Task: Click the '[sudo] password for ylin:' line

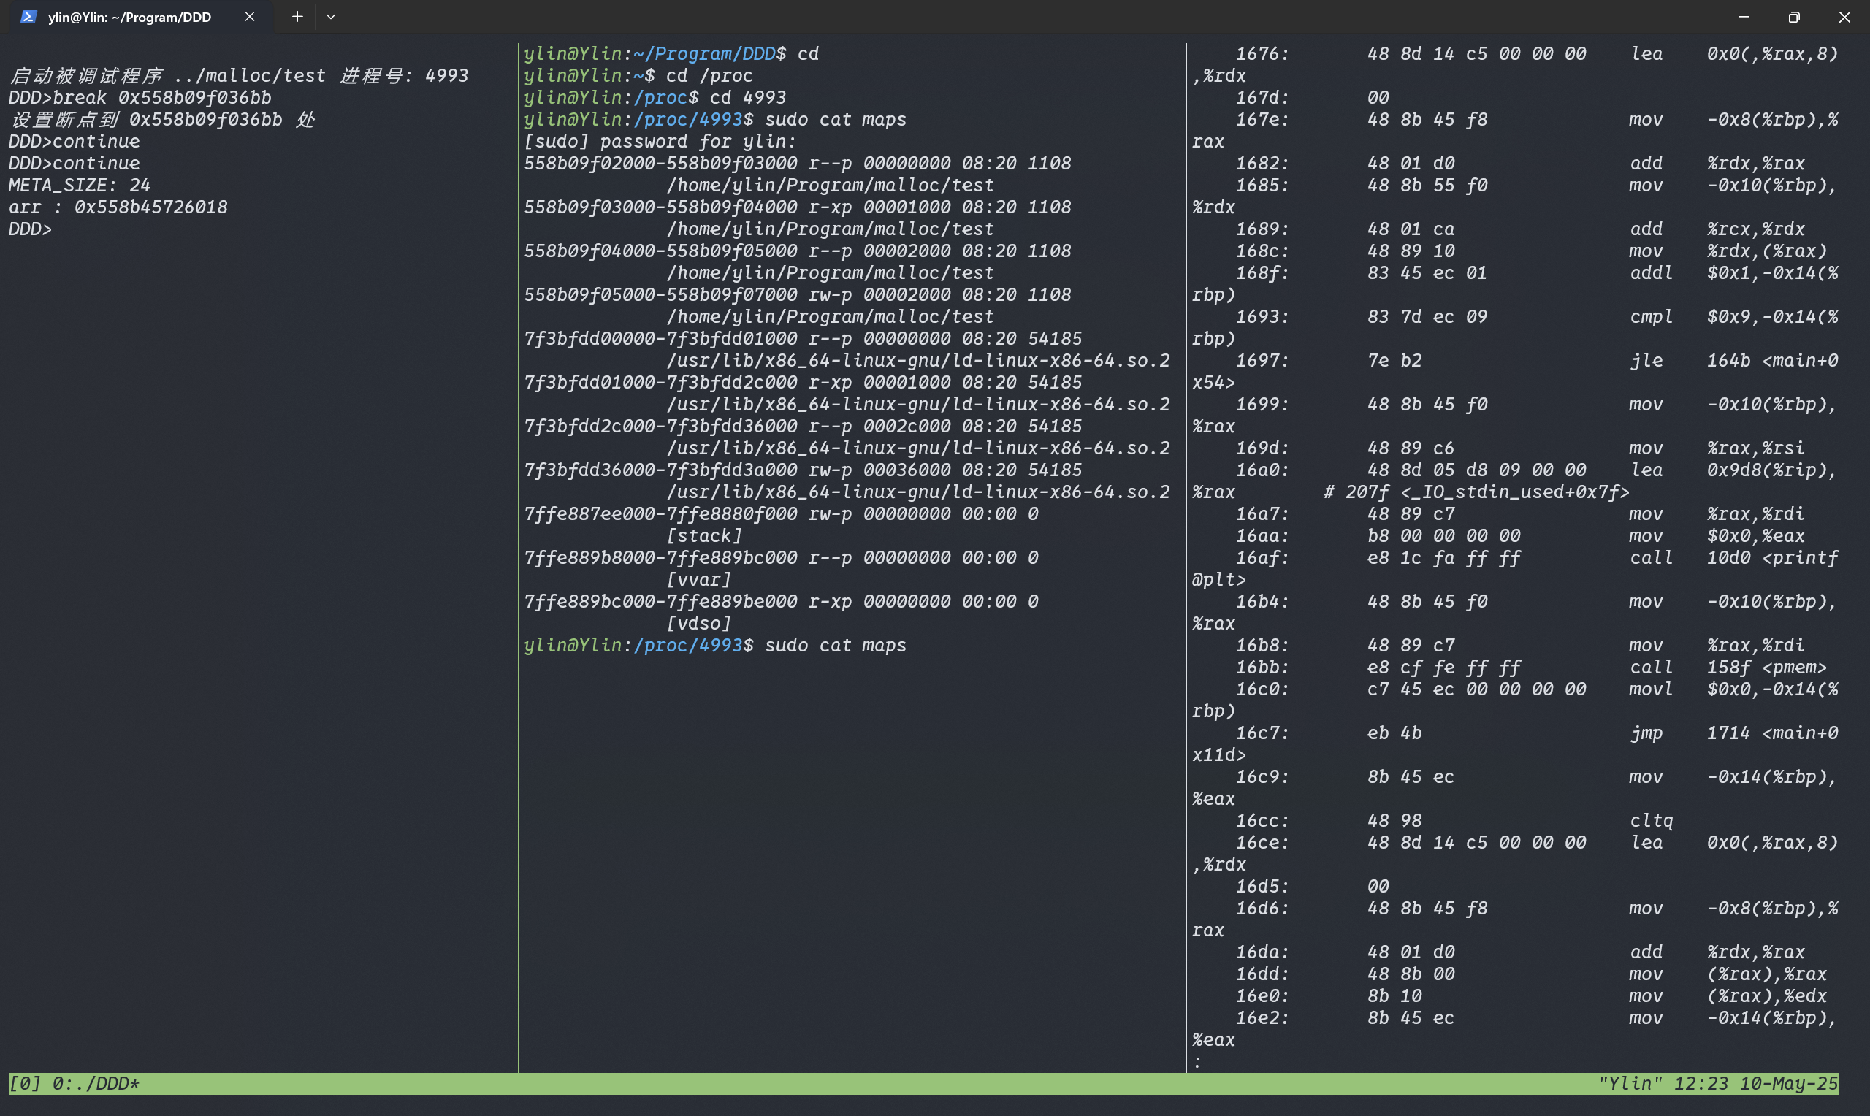Action: pos(660,142)
